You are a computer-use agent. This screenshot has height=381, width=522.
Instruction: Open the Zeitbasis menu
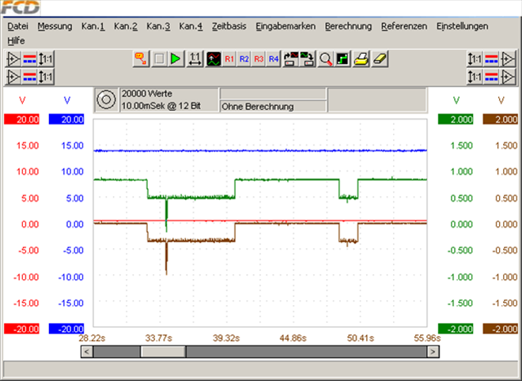(229, 26)
